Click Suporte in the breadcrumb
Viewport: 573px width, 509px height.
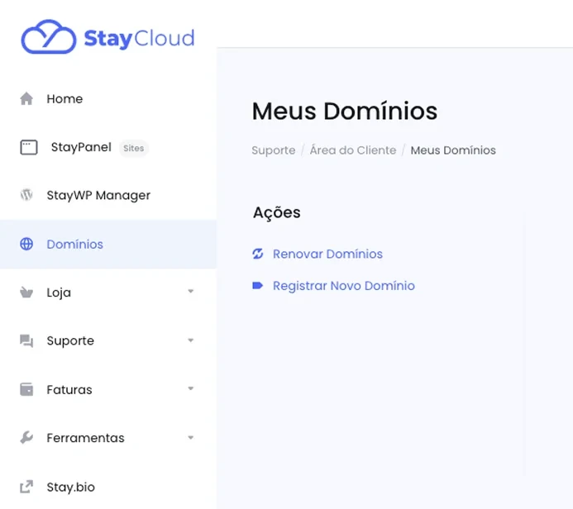tap(274, 150)
